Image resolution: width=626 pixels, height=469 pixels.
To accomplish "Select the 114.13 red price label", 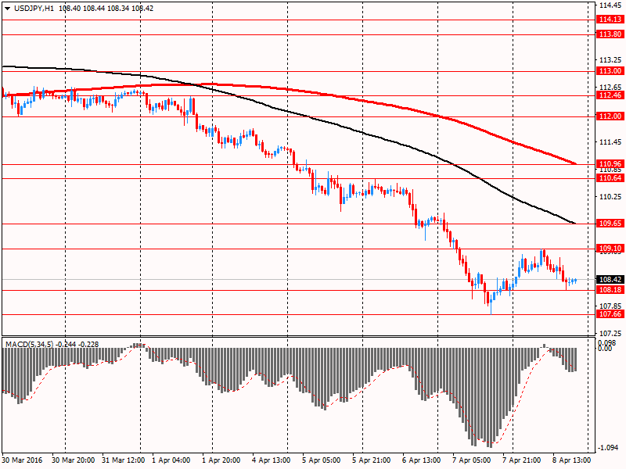I will (610, 19).
